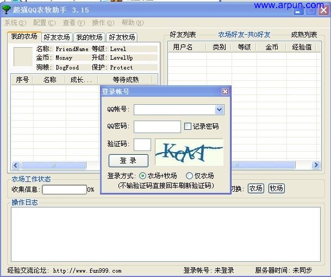Open the 系统(S) menu
Image resolution: width=331 pixels, height=277 pixels.
point(15,23)
